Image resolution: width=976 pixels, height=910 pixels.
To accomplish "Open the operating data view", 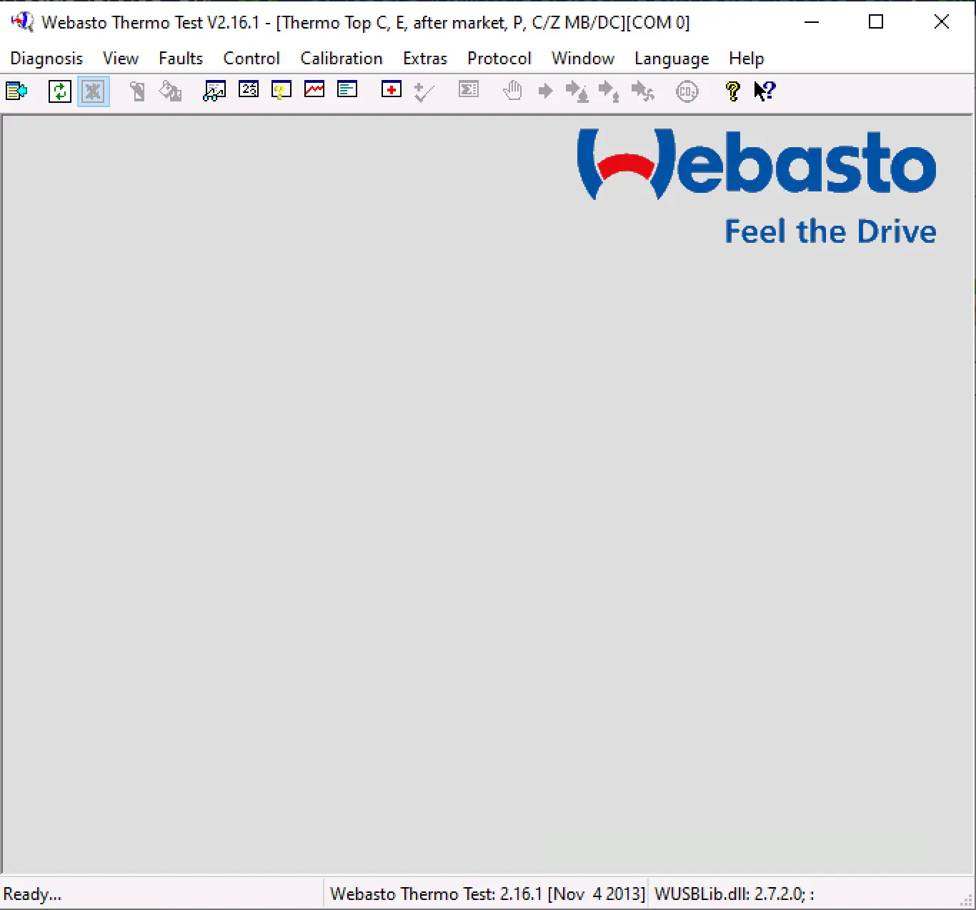I will [x=214, y=91].
